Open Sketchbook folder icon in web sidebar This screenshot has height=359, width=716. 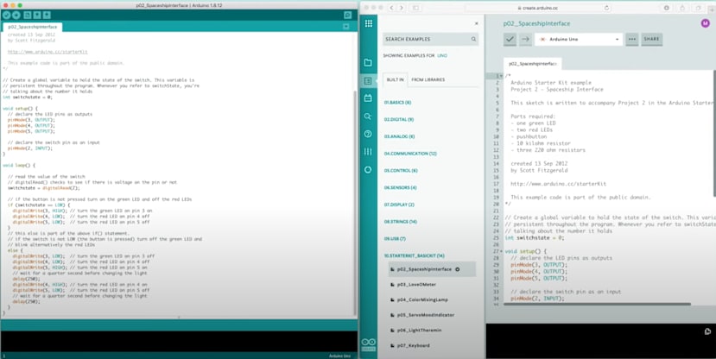point(368,62)
